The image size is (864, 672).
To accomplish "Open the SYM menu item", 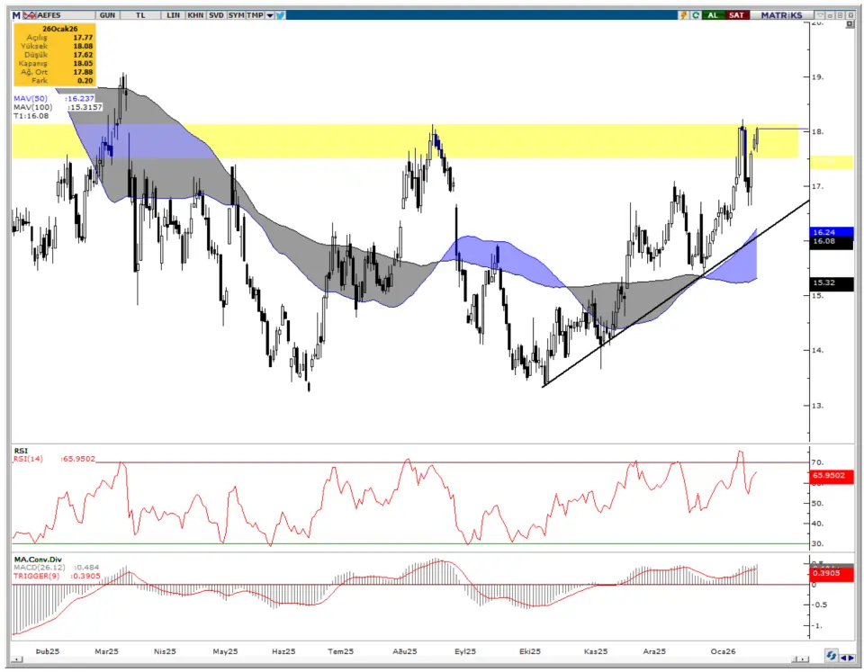I will point(236,15).
